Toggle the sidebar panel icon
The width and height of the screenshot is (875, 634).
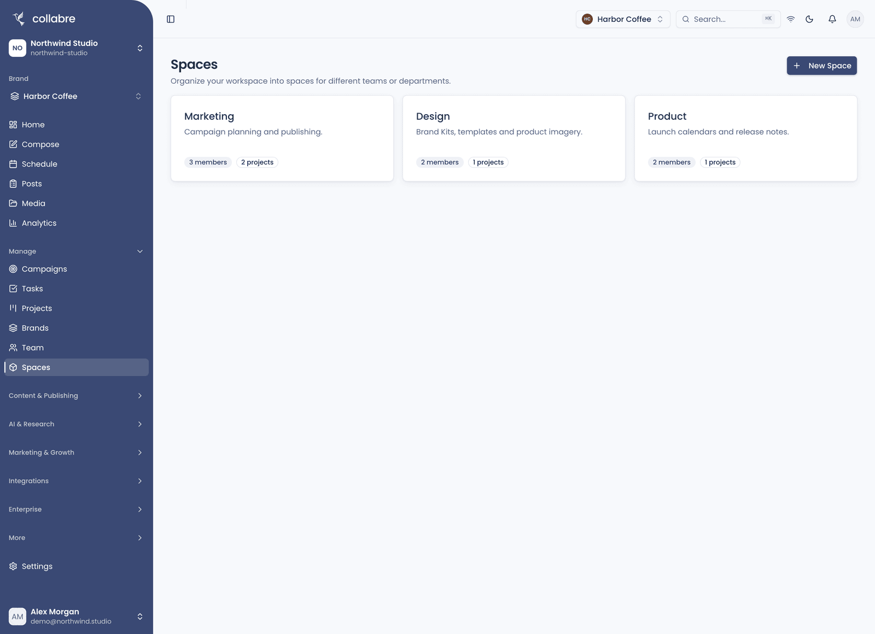(171, 19)
